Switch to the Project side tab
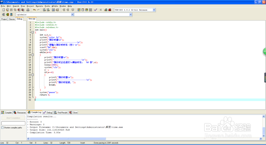Image resolution: width=266 pixels, height=145 pixels. 4,19
